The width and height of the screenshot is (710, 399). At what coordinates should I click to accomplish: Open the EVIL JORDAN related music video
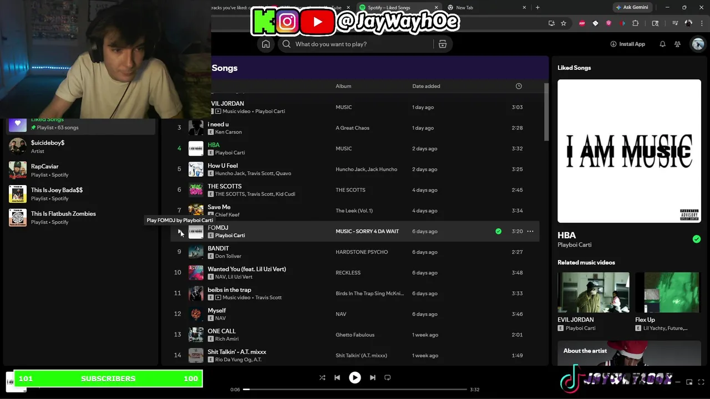tap(594, 302)
